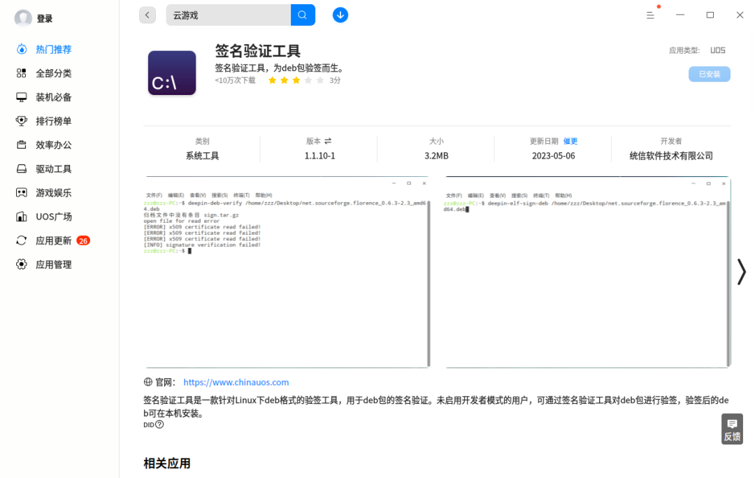The image size is (755, 478).
Task: Click the user avatar icon
Action: (x=22, y=18)
